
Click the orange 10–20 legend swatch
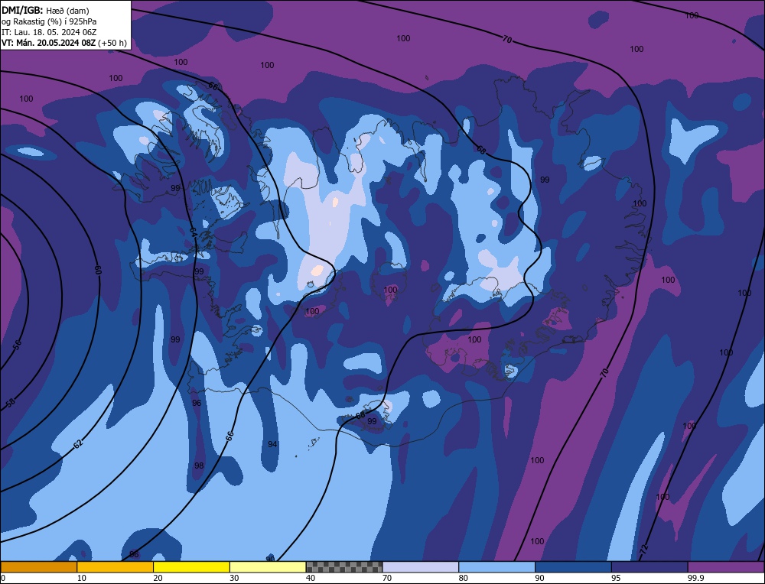coord(116,567)
